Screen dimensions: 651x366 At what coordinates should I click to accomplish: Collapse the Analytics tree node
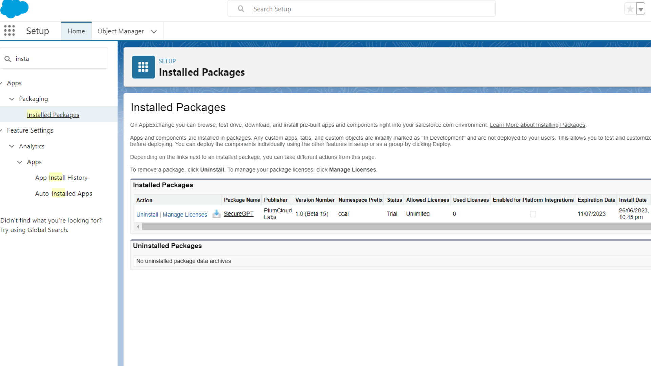[x=12, y=146]
